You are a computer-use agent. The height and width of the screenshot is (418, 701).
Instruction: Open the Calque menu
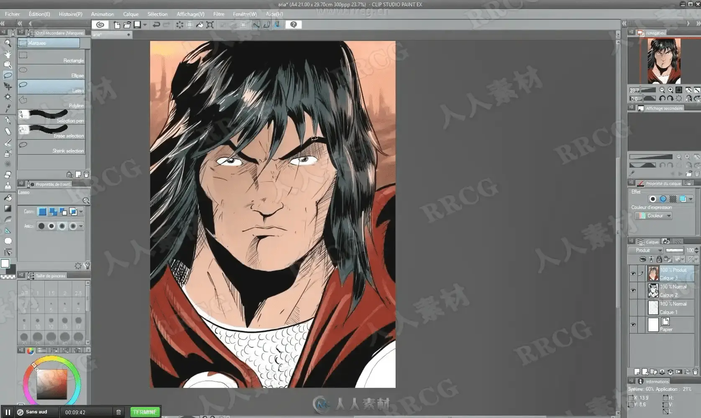click(131, 14)
